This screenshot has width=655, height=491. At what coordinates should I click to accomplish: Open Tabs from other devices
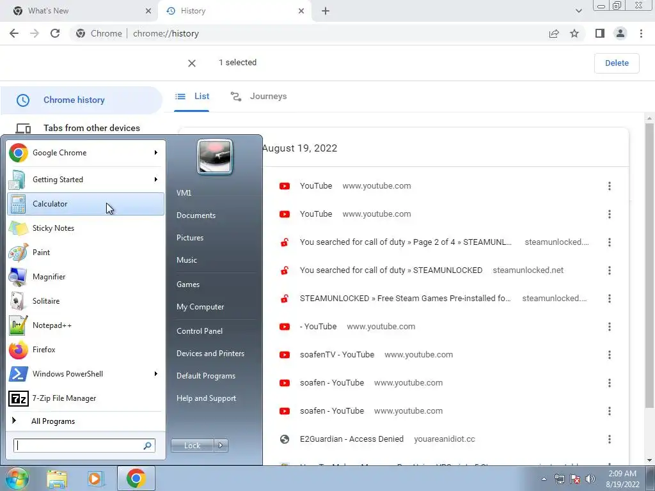pos(81,128)
